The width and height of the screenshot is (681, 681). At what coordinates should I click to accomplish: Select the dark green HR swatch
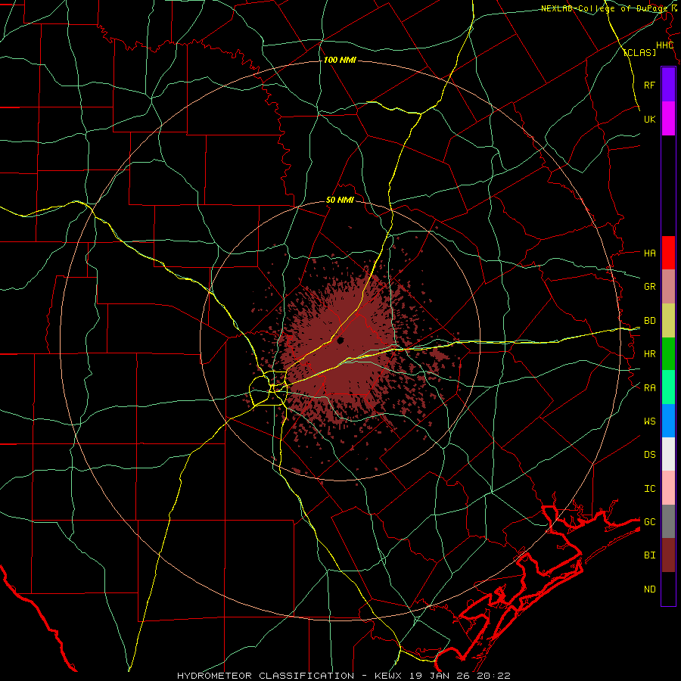coord(668,354)
